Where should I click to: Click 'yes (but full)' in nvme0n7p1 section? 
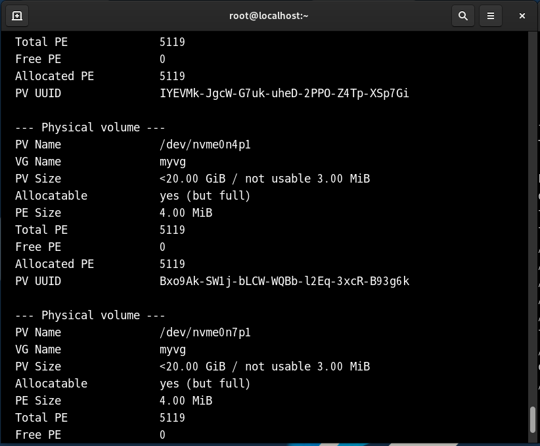[205, 384]
